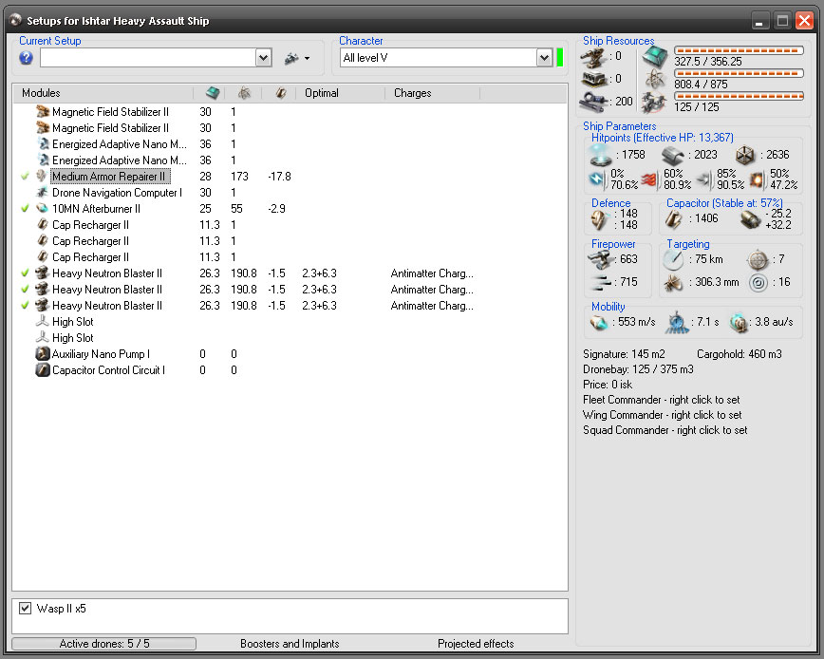Click the max velocity icon showing 553 m/s
Image resolution: width=824 pixels, height=659 pixels.
point(598,322)
